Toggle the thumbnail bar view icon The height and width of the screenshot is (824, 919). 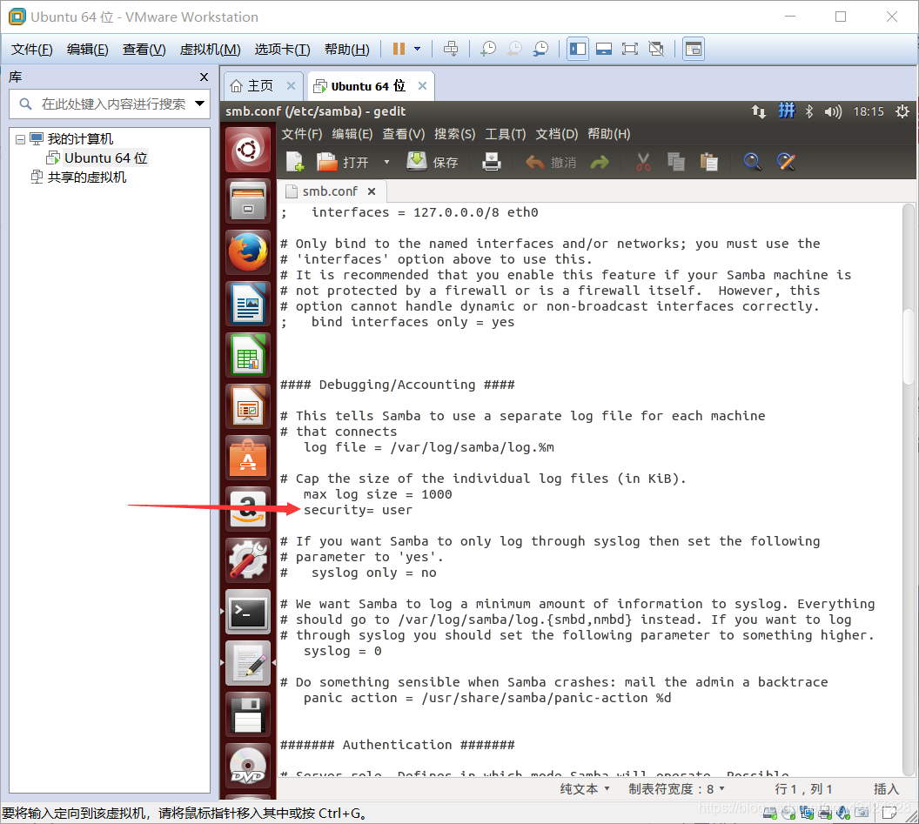click(x=604, y=50)
